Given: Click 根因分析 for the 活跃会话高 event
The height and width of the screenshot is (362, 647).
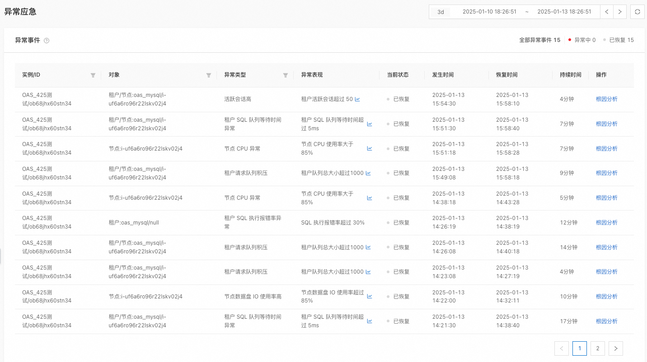Looking at the screenshot, I should tap(606, 99).
